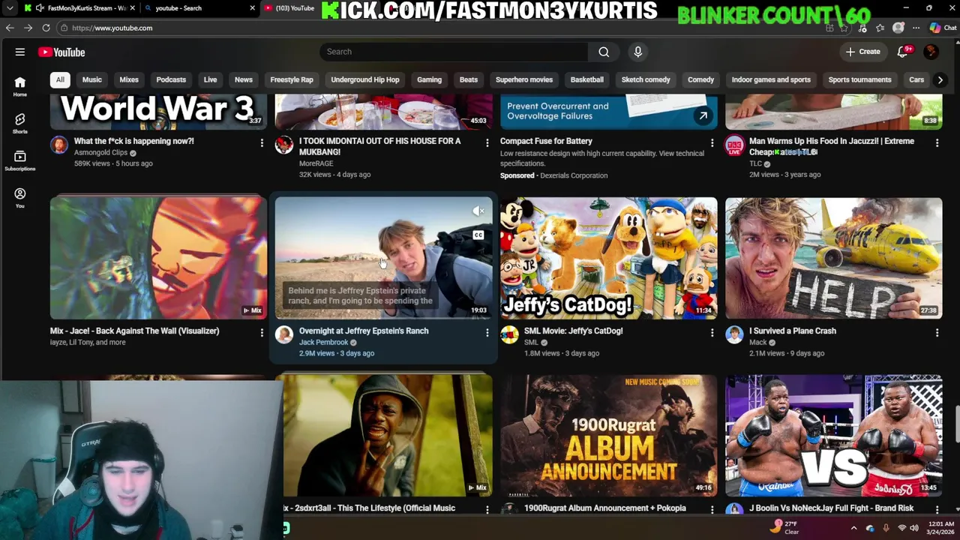960x540 pixels.
Task: Go to Home in sidebar
Action: 20,87
